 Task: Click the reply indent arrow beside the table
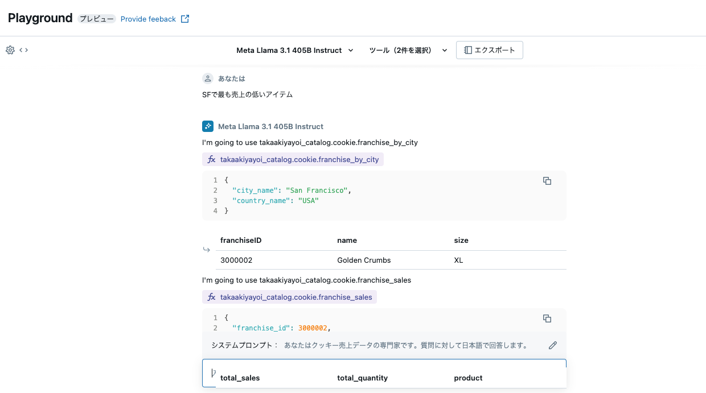click(x=207, y=250)
